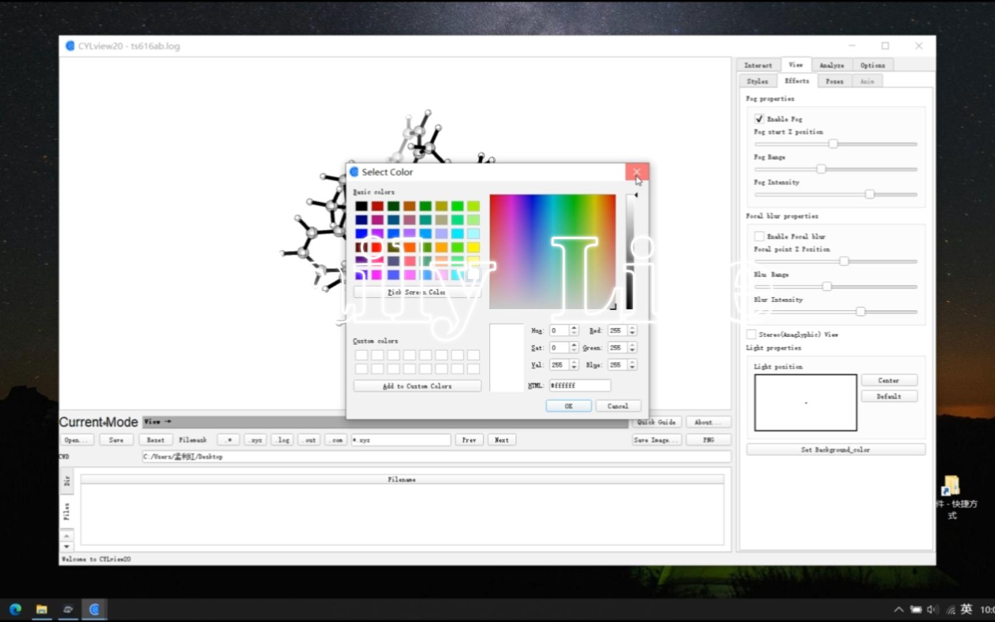Close the Select Color dialog
The height and width of the screenshot is (622, 995).
pos(637,172)
